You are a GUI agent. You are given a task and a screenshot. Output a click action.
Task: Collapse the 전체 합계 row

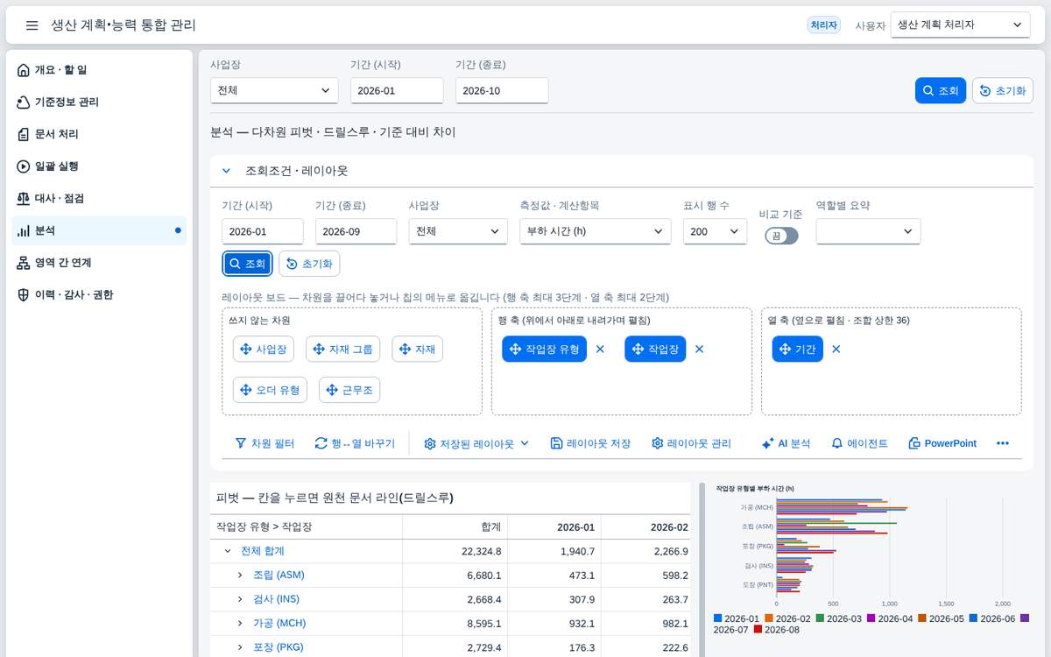pos(228,551)
